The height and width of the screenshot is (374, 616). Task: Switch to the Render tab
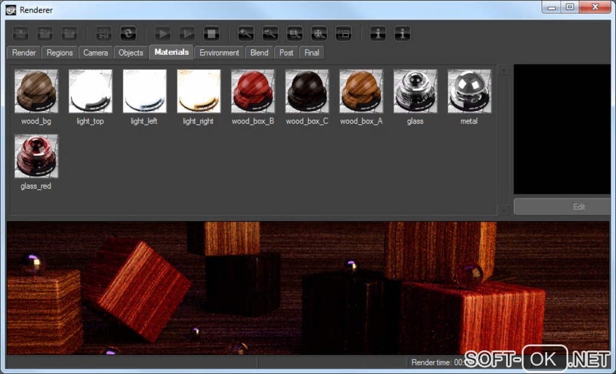24,53
